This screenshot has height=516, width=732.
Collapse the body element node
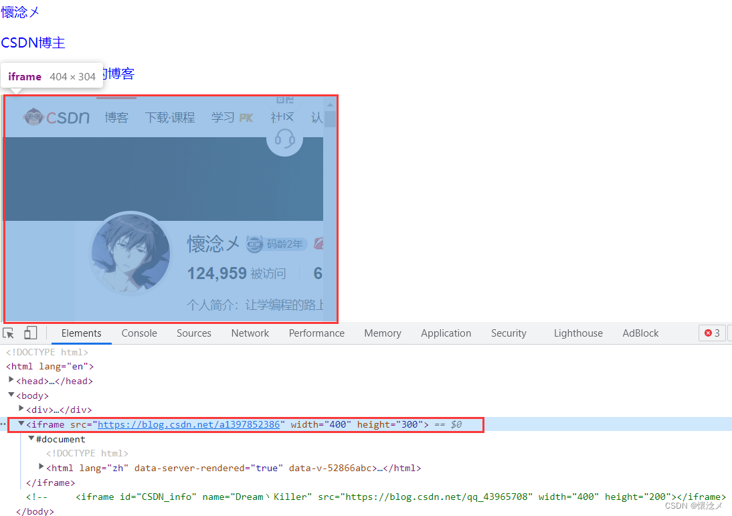[x=11, y=395]
